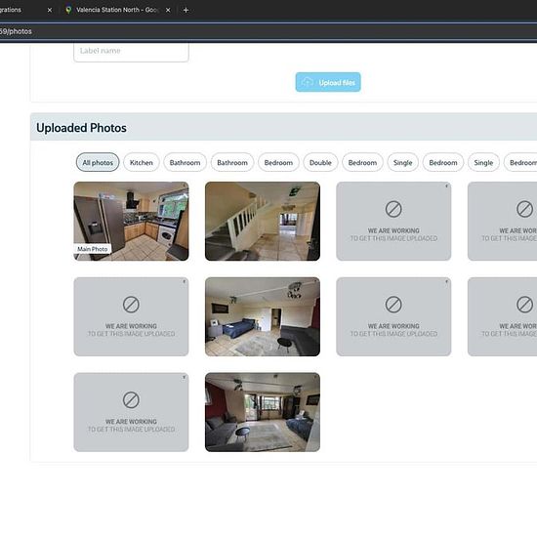Switch to the Valencia Station North tab

[x=116, y=10]
